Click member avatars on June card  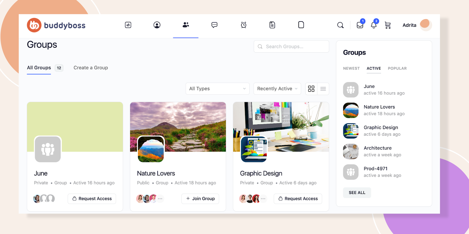tap(44, 199)
